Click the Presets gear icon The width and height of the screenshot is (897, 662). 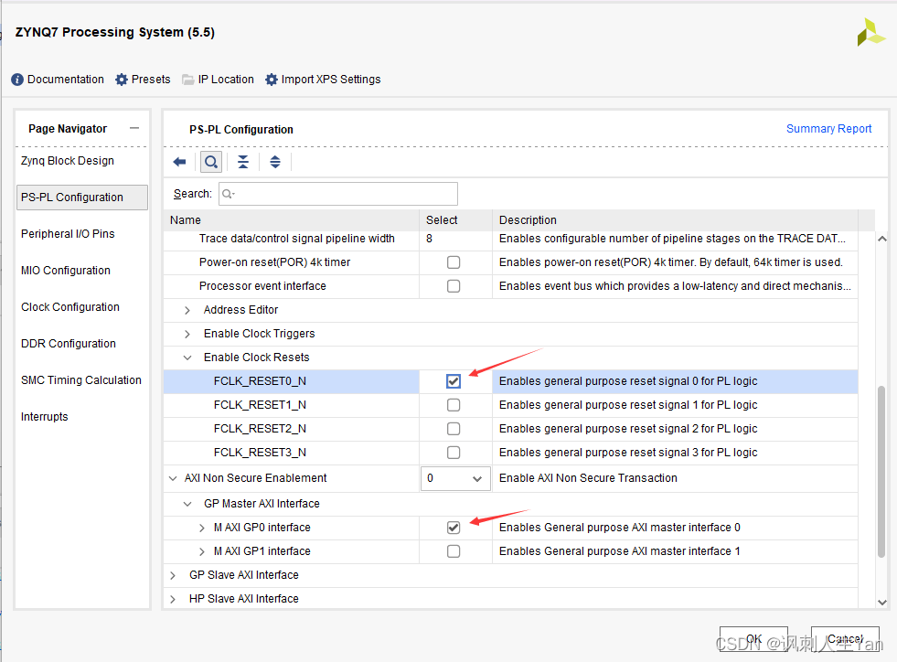122,80
